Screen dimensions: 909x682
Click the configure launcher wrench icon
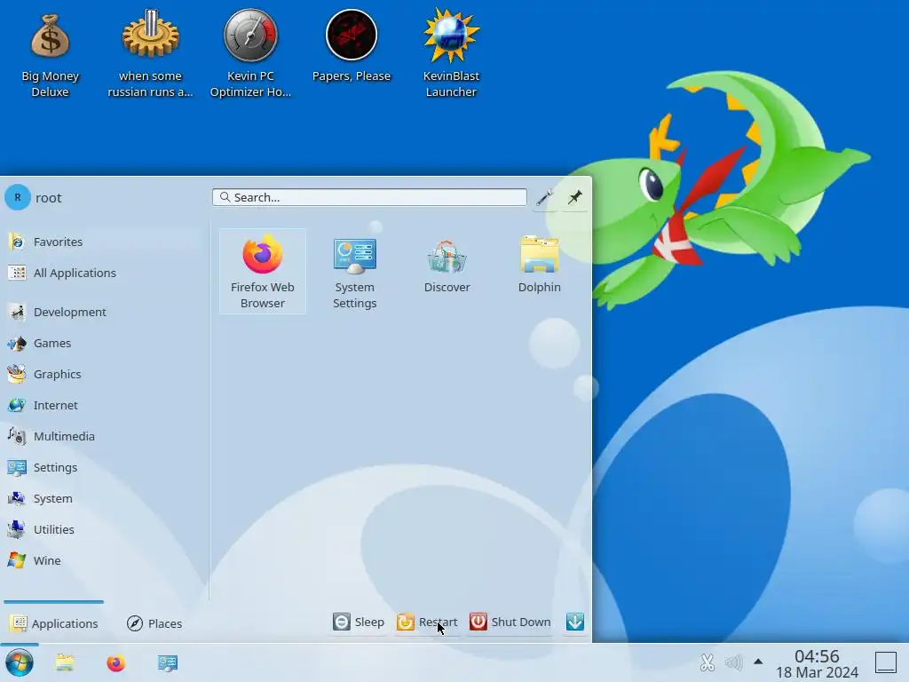pos(544,197)
